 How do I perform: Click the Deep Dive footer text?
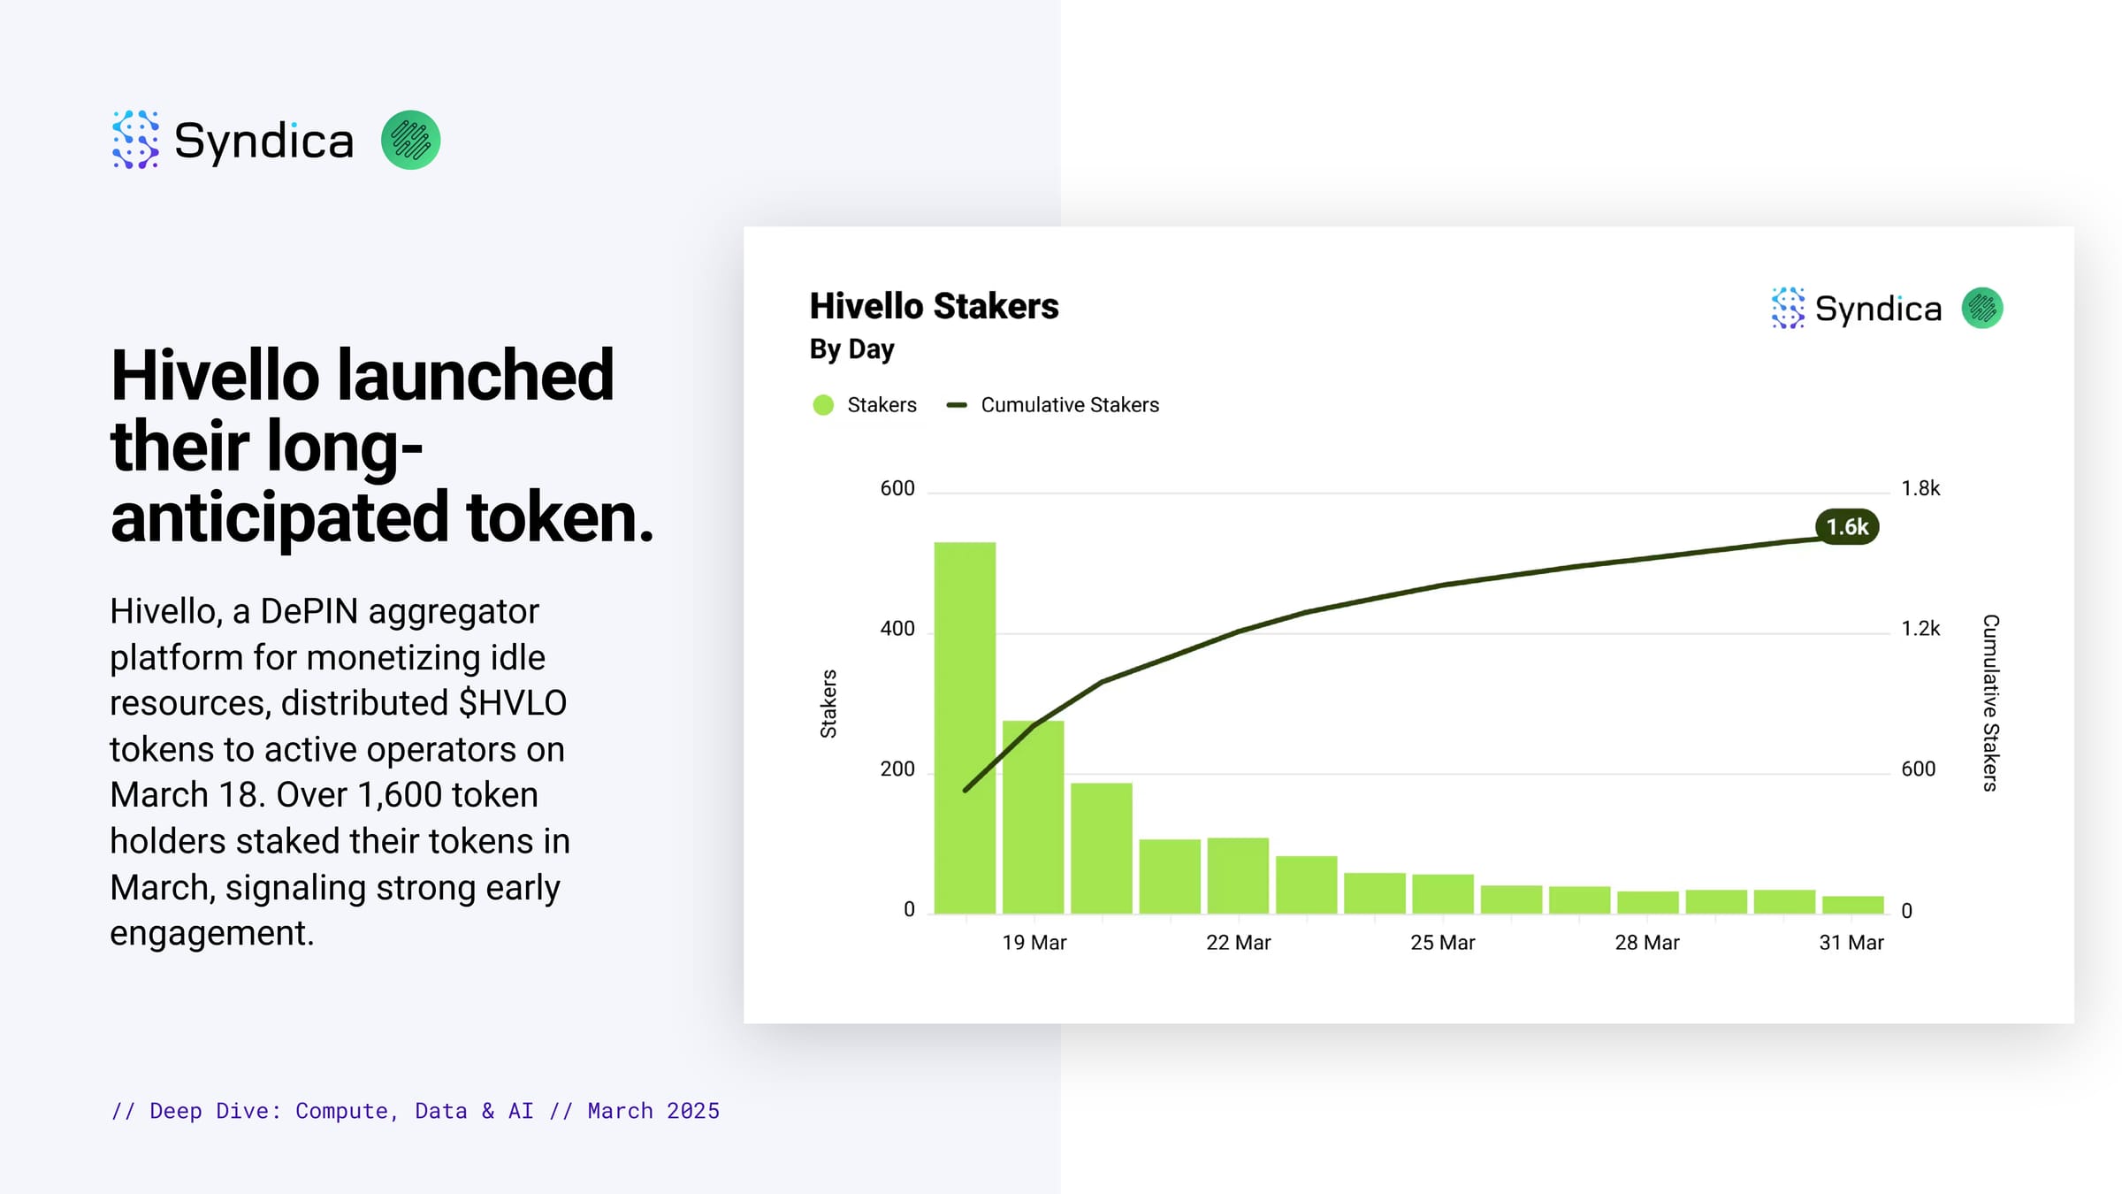click(x=416, y=1111)
